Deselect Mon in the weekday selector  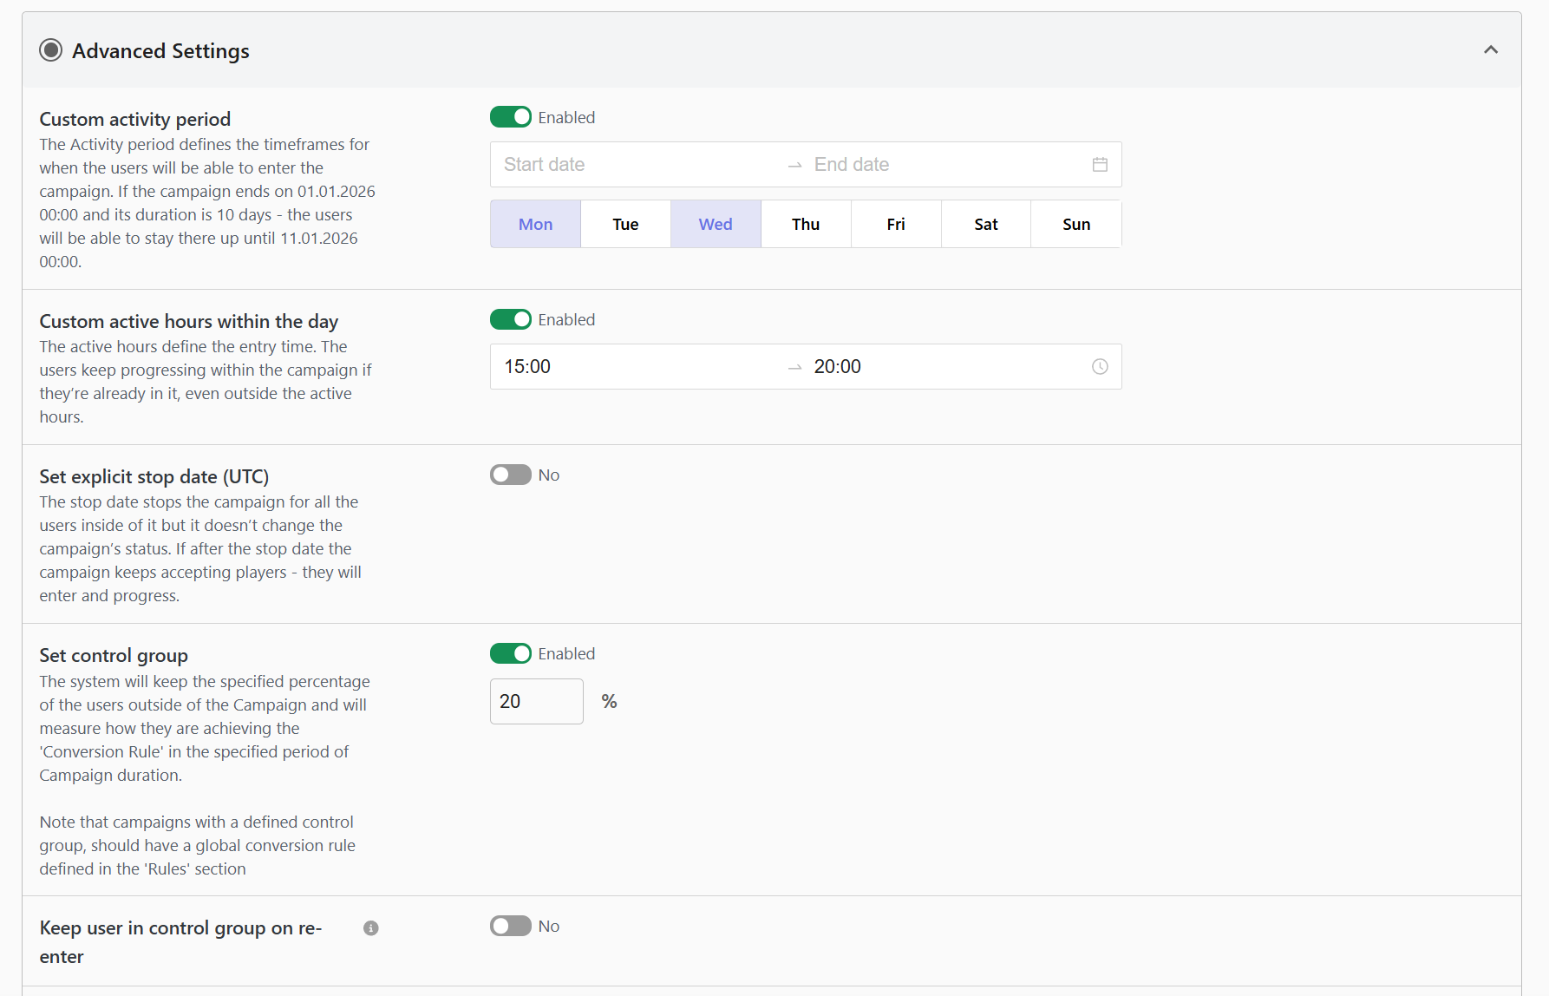click(x=535, y=224)
